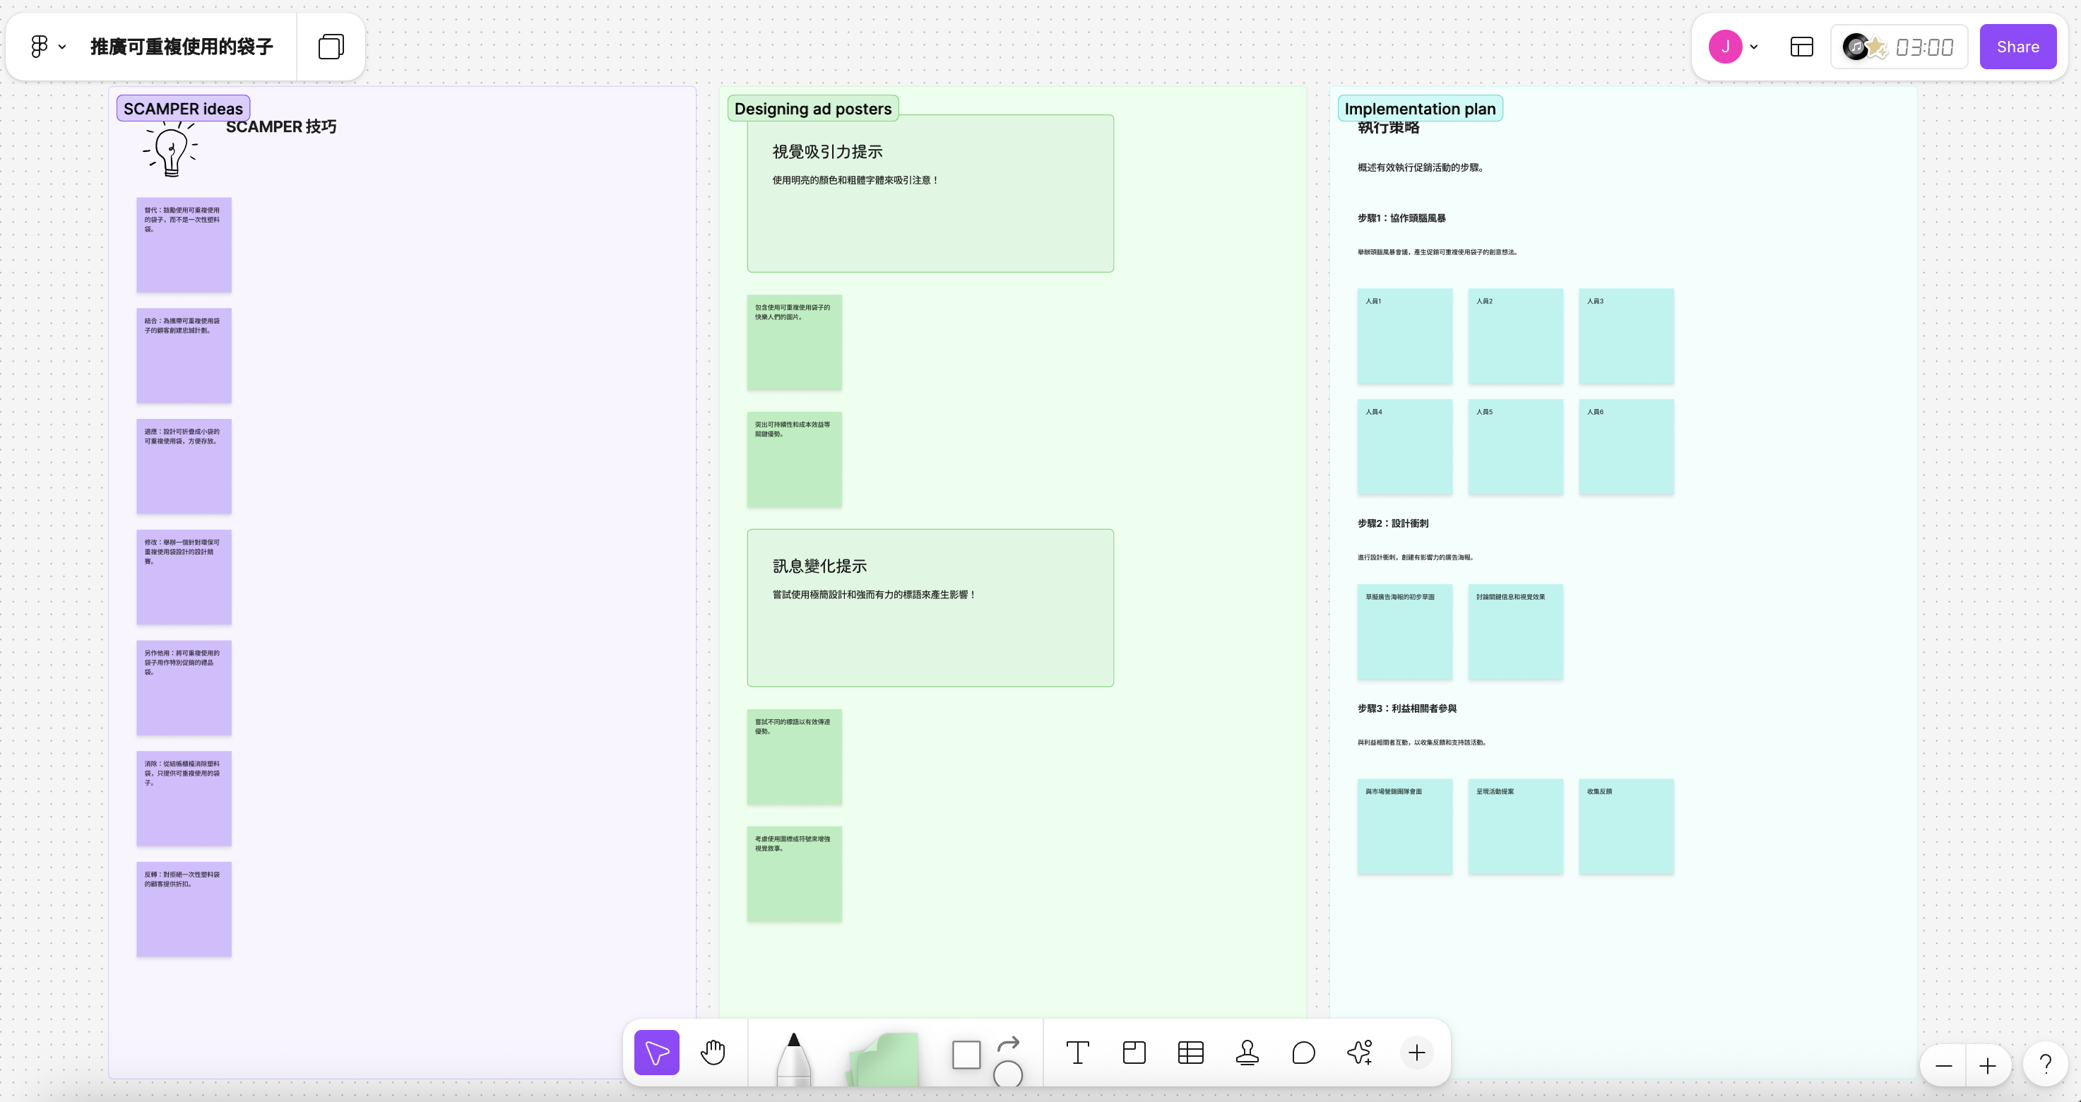This screenshot has width=2081, height=1102.
Task: Choose the green sticky note tool
Action: (884, 1058)
